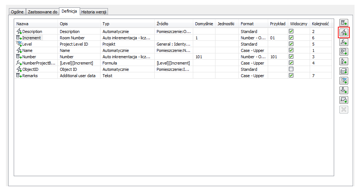Screen dimensions: 359x191
Task: Click the manual icon beside Remarks
Action: [x=19, y=76]
